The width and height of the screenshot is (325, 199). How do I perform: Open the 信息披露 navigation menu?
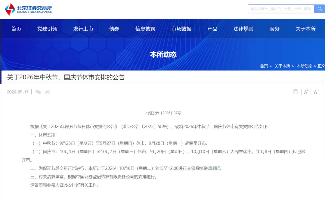click(145, 29)
